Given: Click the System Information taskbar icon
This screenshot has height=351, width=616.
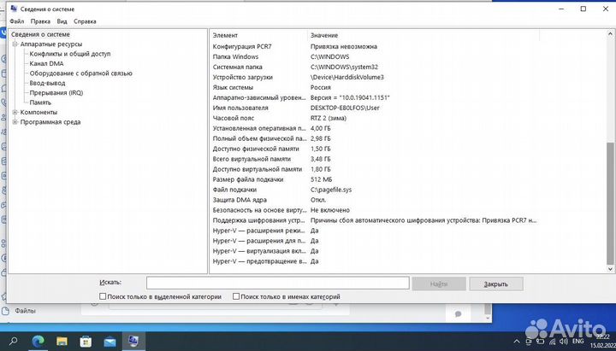Looking at the screenshot, I should (135, 341).
